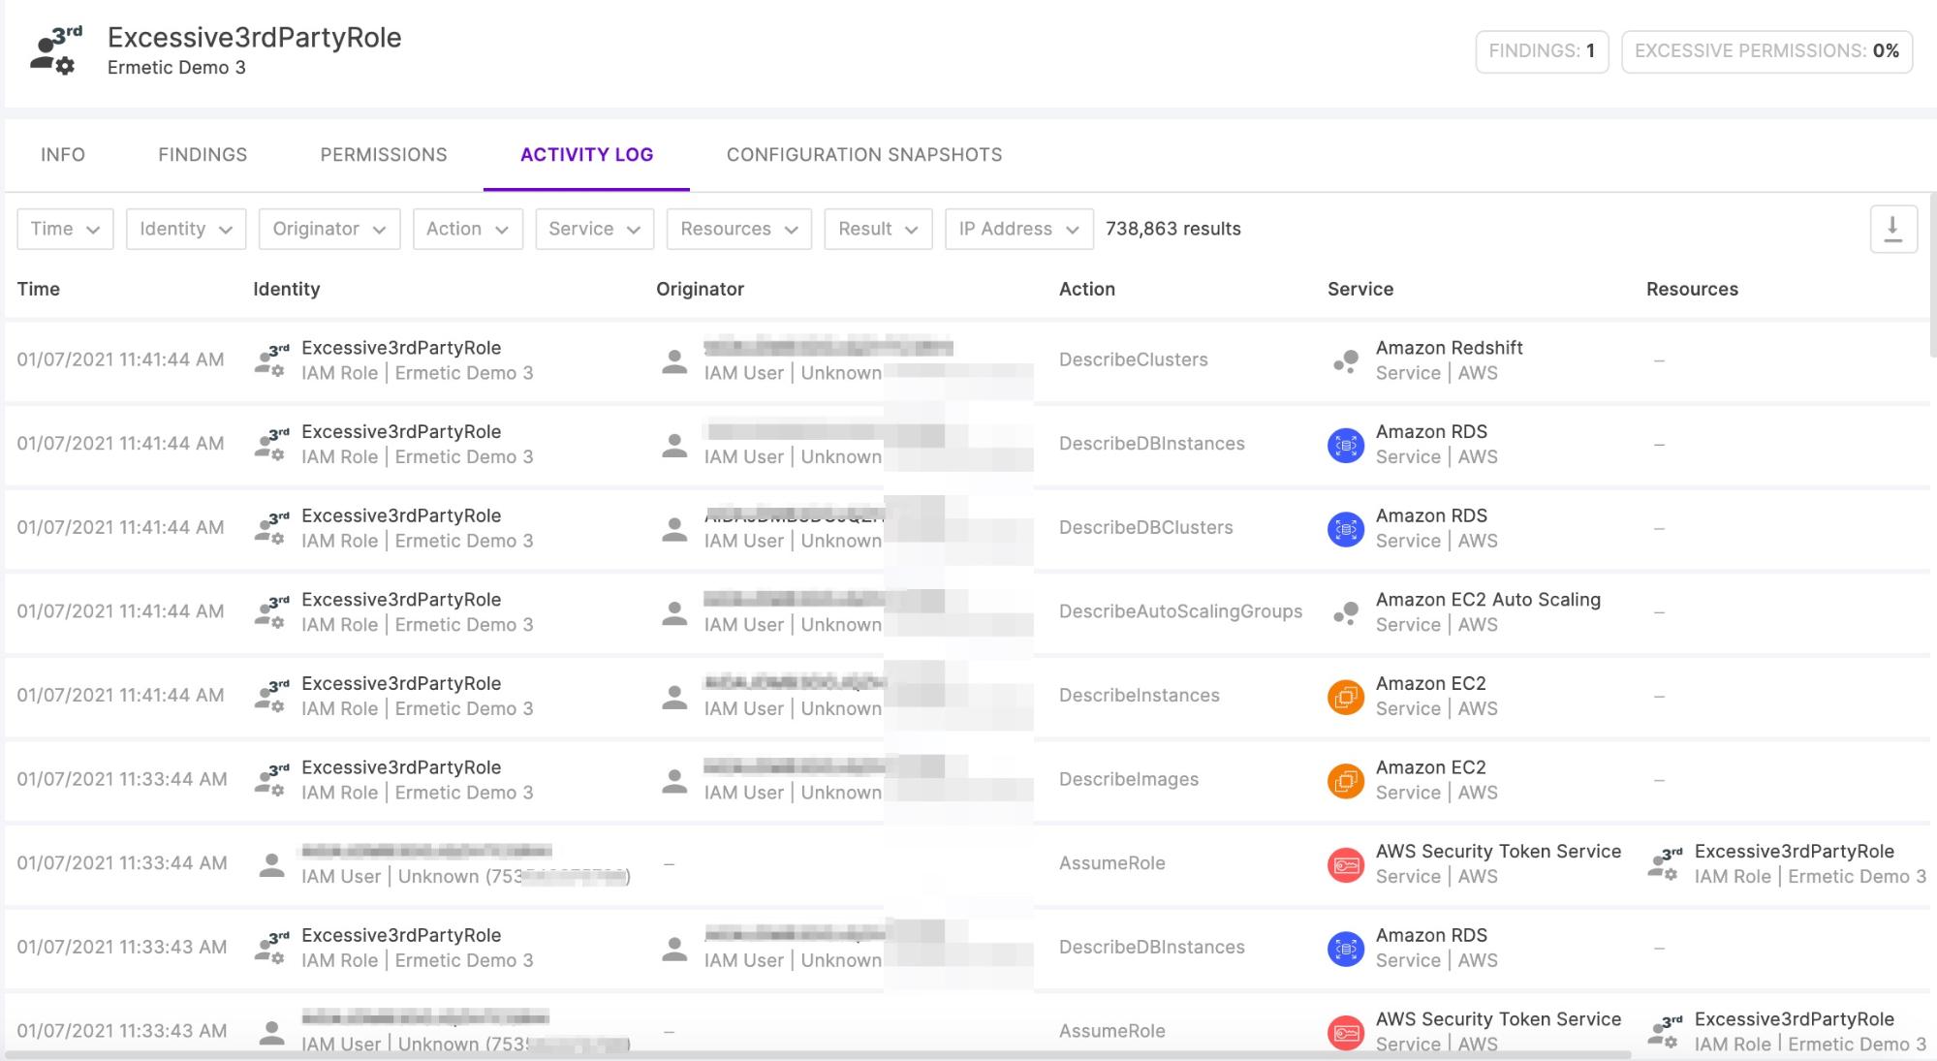
Task: Click originator user icon in 11:33:43 DescribeDBInstances row
Action: [674, 949]
